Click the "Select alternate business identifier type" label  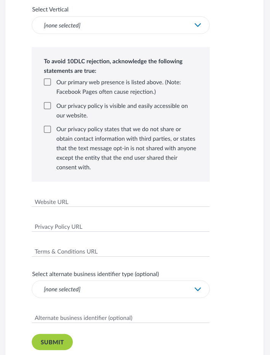pyautogui.click(x=95, y=274)
